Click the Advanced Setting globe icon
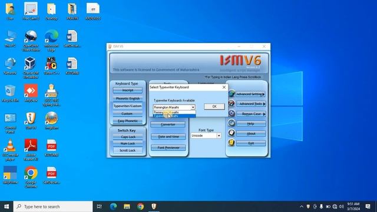The image size is (377, 212). point(232,94)
